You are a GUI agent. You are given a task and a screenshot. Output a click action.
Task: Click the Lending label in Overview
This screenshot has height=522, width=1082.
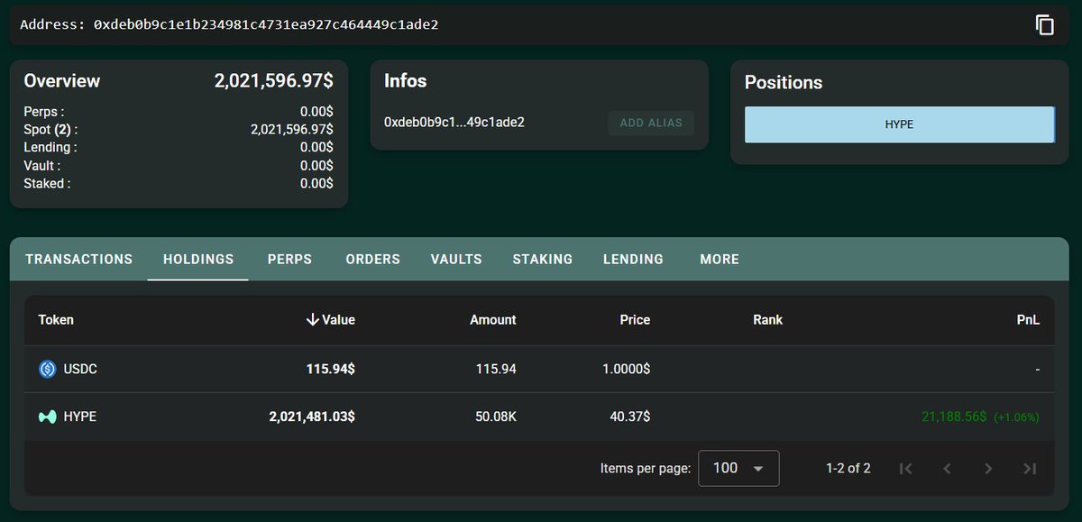50,147
